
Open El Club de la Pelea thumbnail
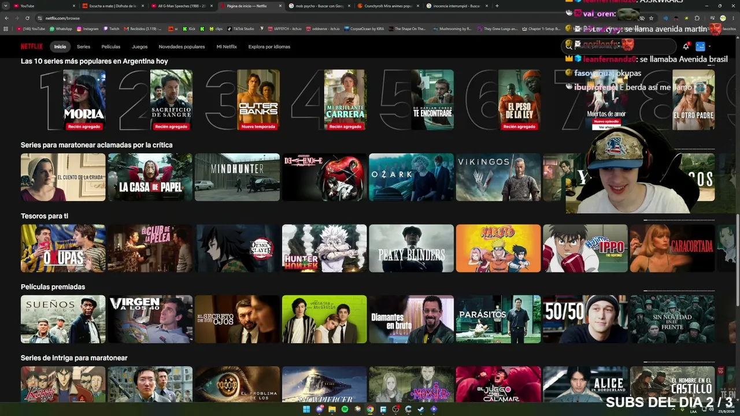(x=150, y=248)
